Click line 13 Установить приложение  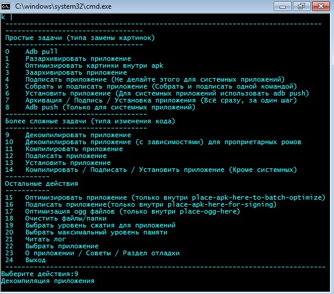pyautogui.click(x=58, y=163)
